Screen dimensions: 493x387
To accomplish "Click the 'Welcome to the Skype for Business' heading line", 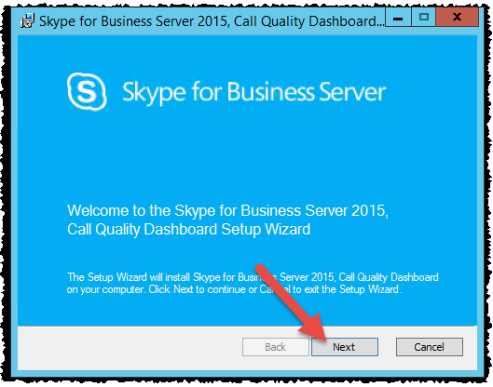I will click(x=227, y=210).
